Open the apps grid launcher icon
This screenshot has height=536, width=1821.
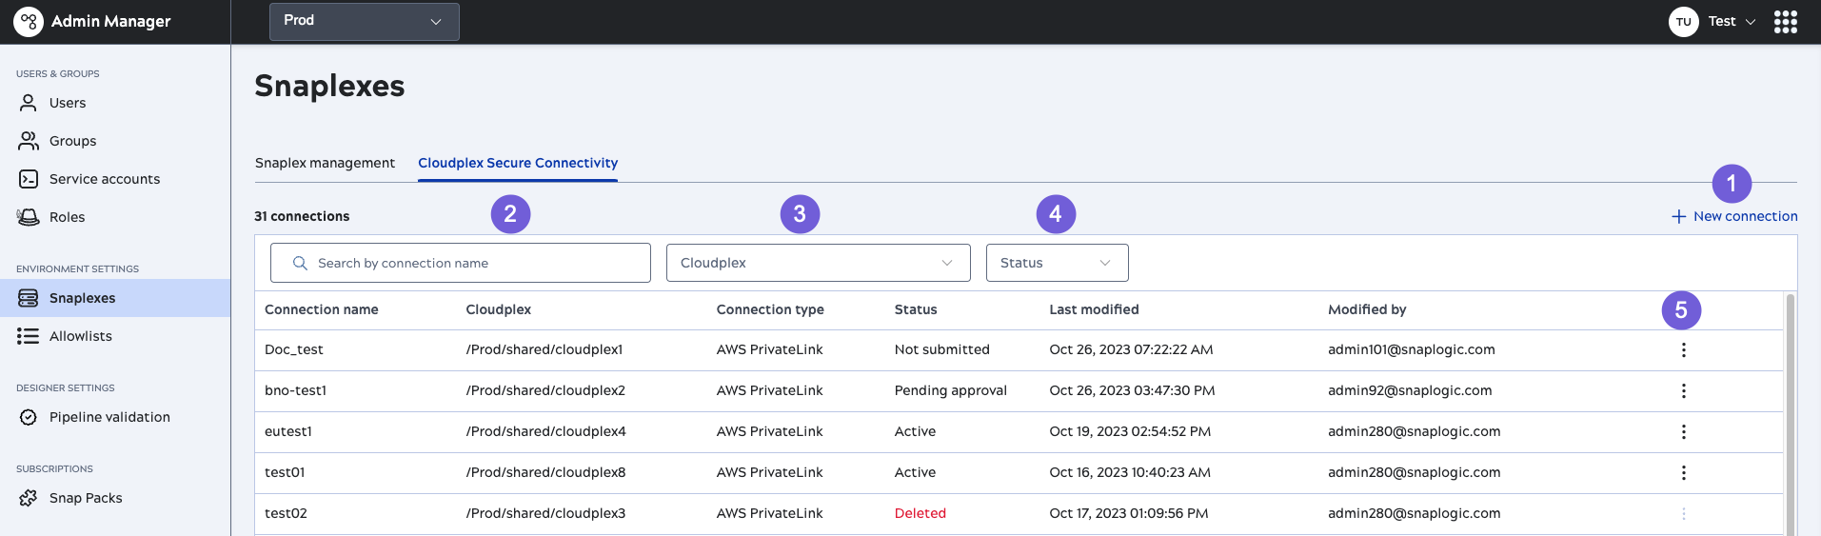(x=1785, y=22)
